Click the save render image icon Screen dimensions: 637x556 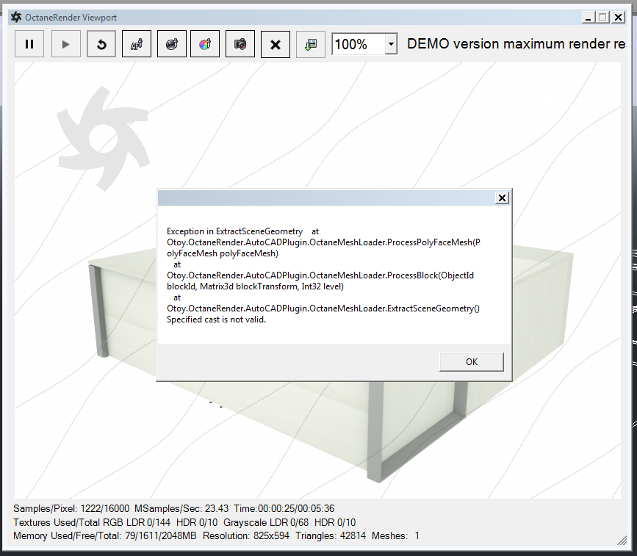point(311,44)
